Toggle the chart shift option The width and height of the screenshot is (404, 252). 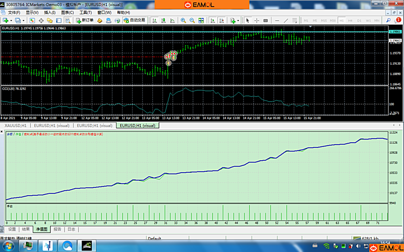222,20
